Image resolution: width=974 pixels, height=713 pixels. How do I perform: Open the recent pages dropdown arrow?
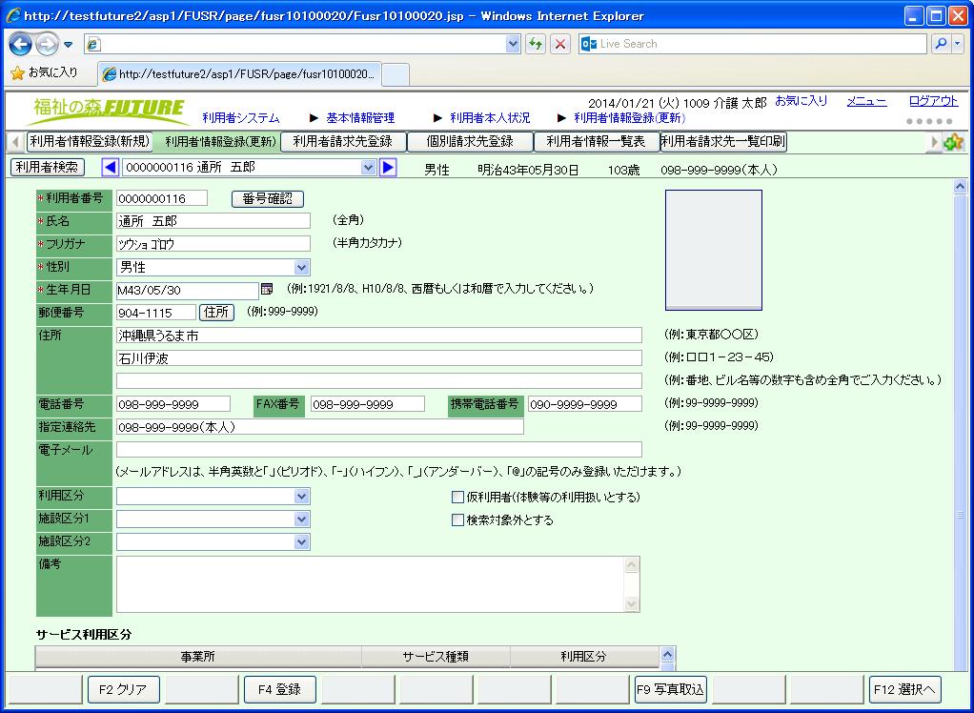coord(69,45)
